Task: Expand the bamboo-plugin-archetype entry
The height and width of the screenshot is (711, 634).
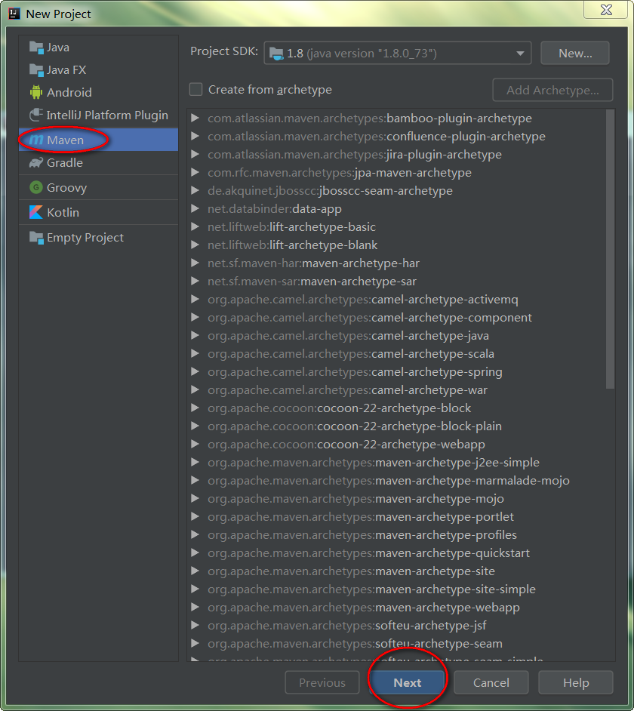Action: pos(195,119)
